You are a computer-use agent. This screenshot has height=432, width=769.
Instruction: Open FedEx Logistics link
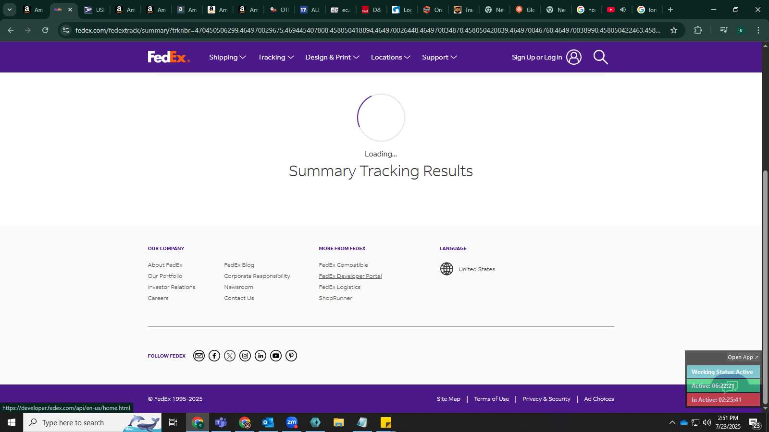pos(339,287)
